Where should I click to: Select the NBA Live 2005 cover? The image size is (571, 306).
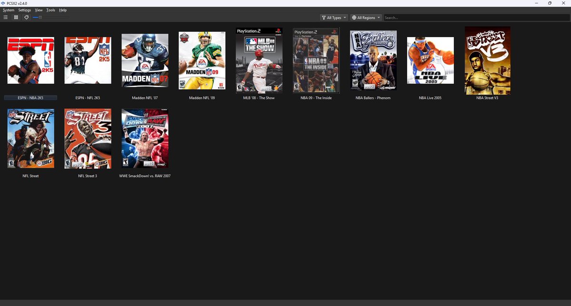point(431,60)
